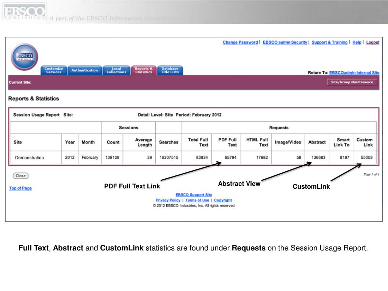388x291 pixels.
Task: Open the Copyright link
Action: [x=223, y=200]
